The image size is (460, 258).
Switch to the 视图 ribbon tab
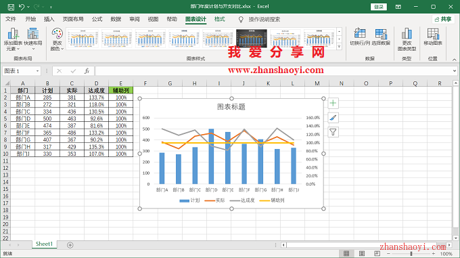153,19
